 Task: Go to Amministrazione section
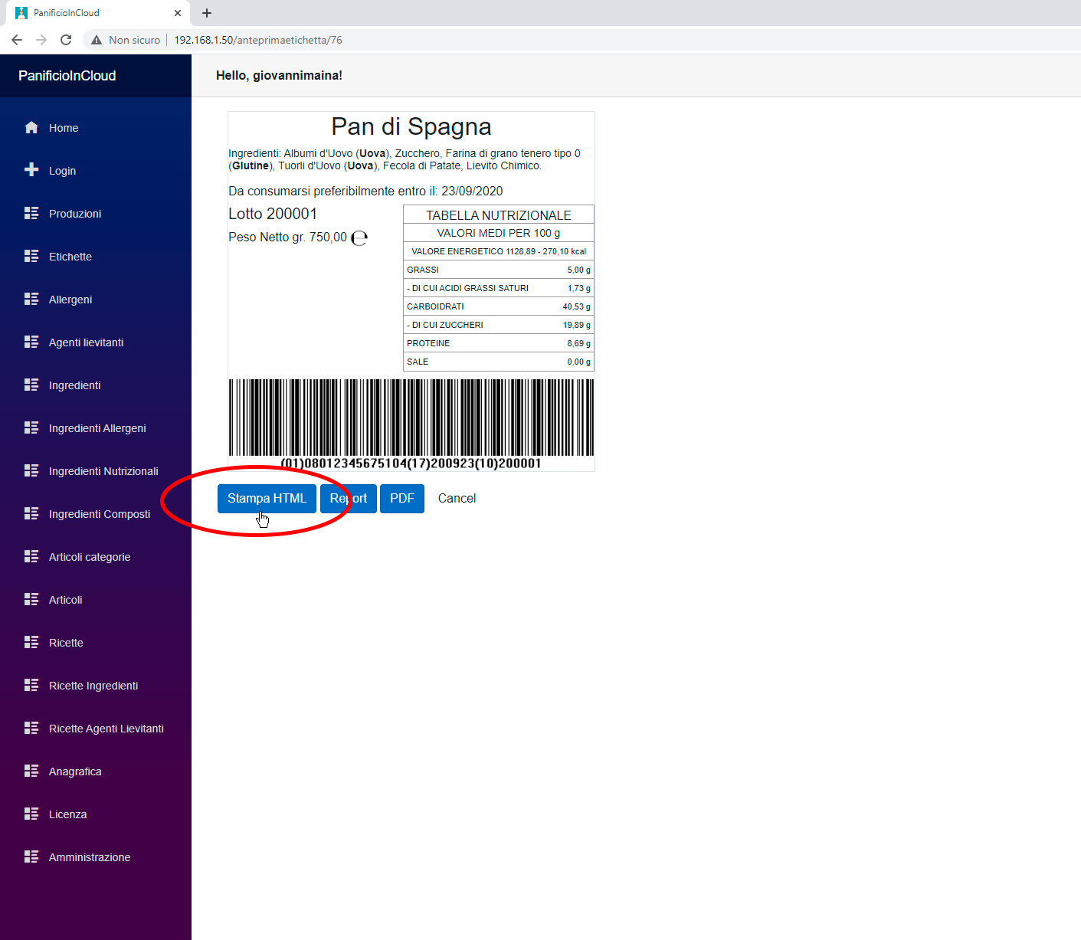point(90,857)
